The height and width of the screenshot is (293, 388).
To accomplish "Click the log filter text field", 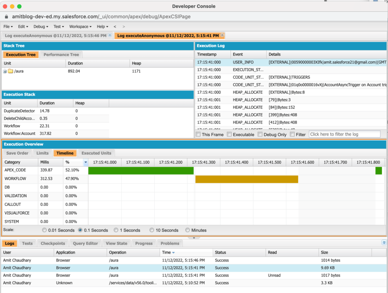I will tap(344, 134).
